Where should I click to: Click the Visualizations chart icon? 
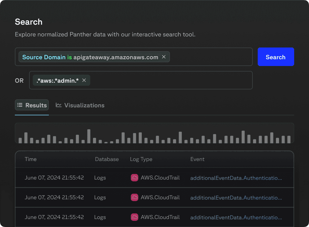(x=58, y=105)
